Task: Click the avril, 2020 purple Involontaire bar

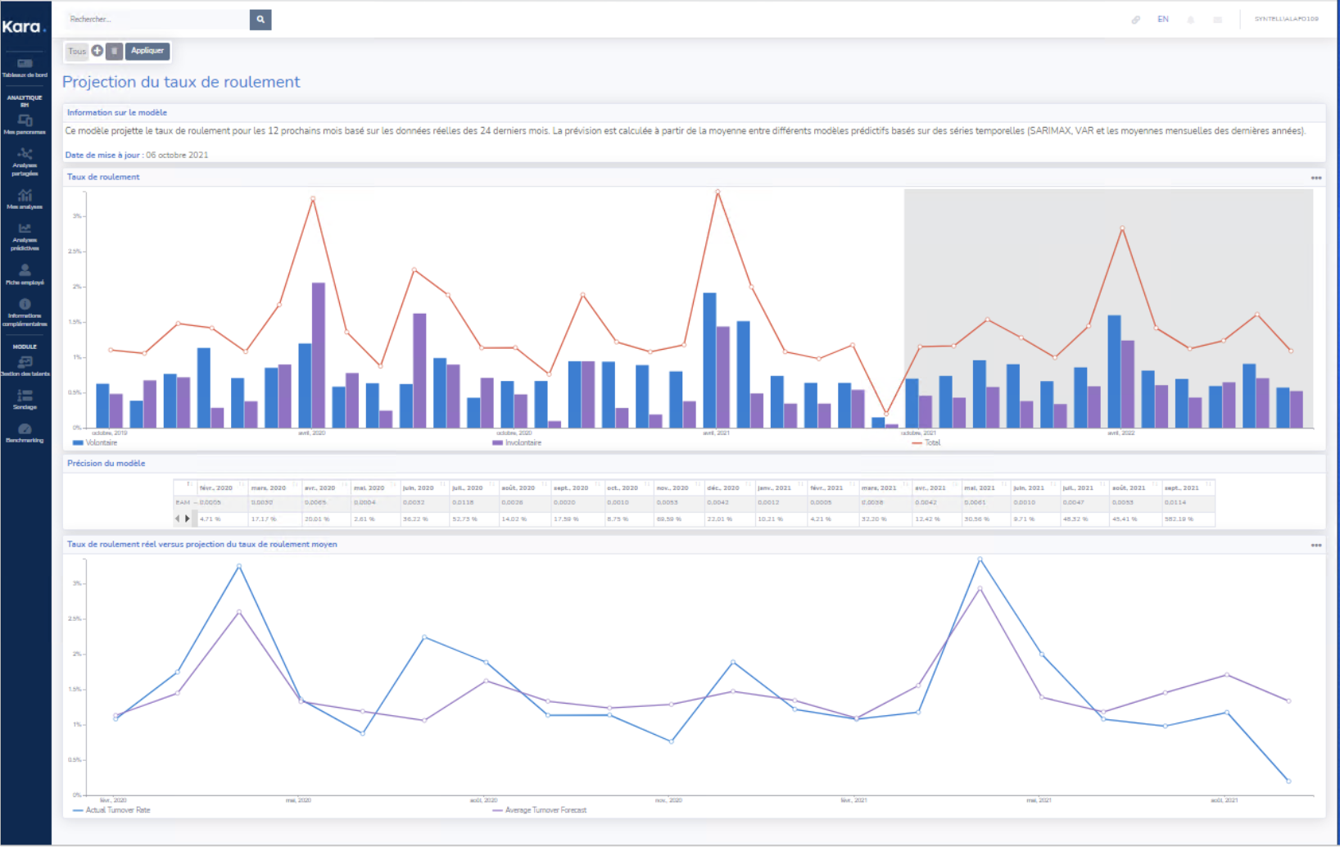Action: [319, 356]
